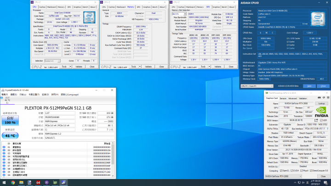This screenshot has height=186, width=331.
Task: Open Google Chrome from the taskbar
Action: 13,183
